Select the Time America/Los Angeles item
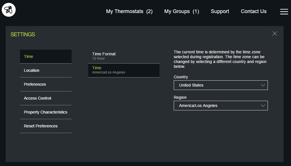Viewport: 291px width, 166px height. 124,70
